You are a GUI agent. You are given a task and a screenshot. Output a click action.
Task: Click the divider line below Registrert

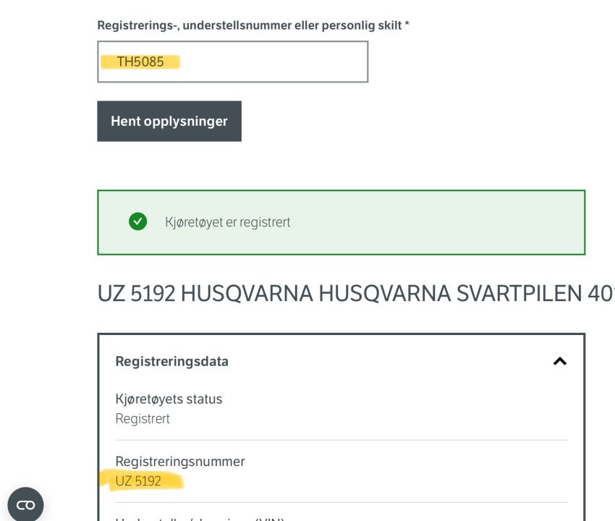(x=341, y=440)
